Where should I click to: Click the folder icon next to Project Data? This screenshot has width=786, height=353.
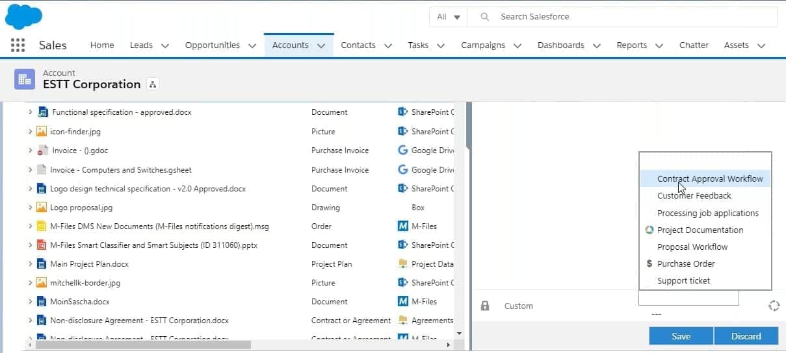(x=402, y=264)
